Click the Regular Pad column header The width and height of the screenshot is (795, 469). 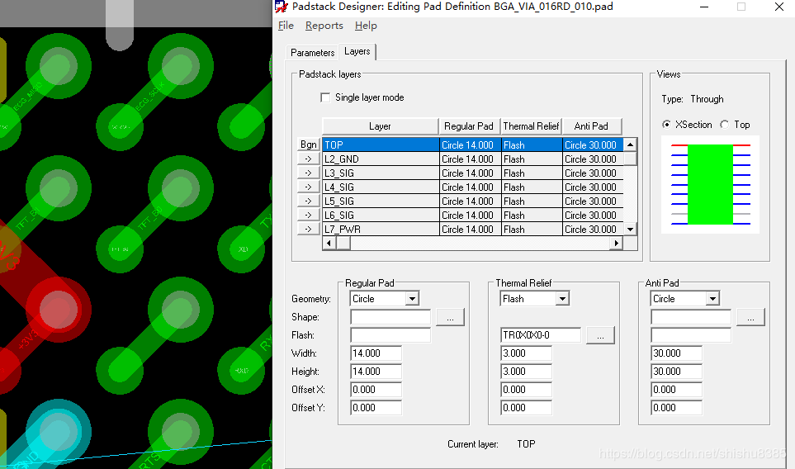[x=469, y=126]
